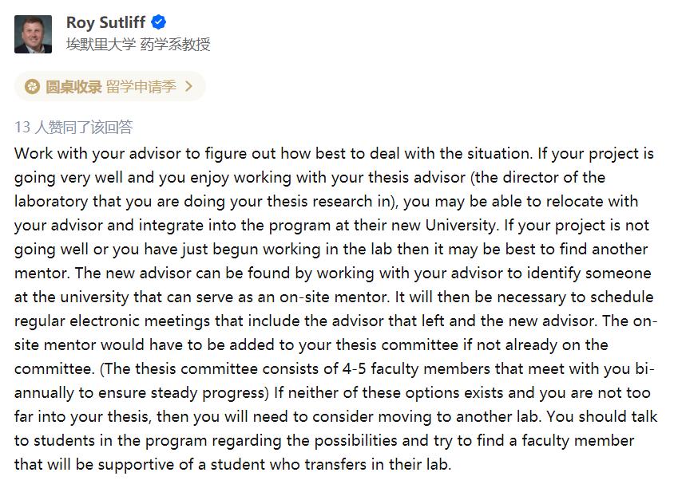Open the 留学申请季 roundtable link
This screenshot has width=674, height=488.
pos(141,87)
